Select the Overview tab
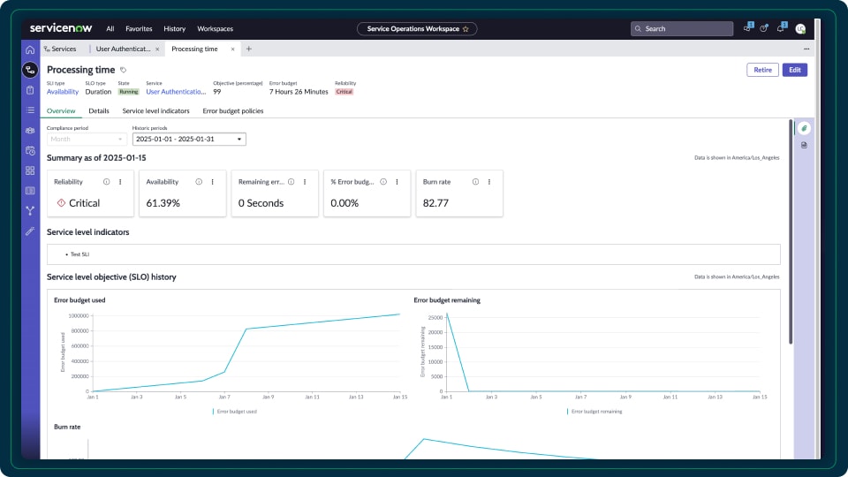 pos(61,111)
